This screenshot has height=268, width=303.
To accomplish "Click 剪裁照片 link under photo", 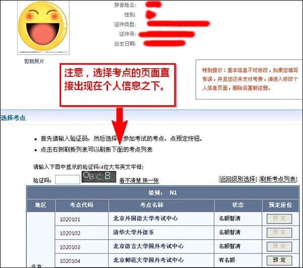I will (34, 61).
